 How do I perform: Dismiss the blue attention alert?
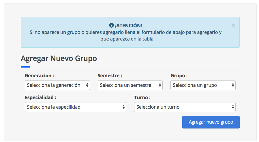click(233, 25)
